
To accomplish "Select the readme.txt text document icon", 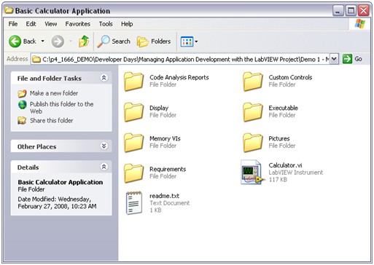I will pos(134,203).
